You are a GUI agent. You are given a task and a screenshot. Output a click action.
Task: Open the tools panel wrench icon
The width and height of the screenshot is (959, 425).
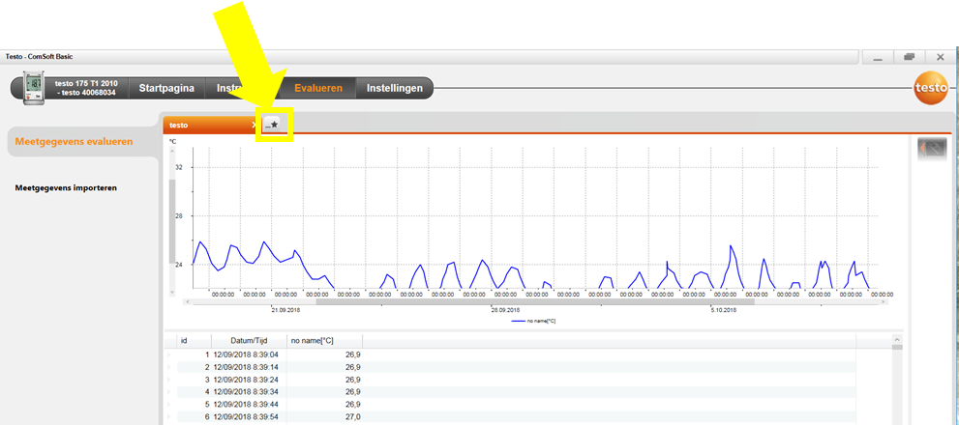tap(931, 150)
